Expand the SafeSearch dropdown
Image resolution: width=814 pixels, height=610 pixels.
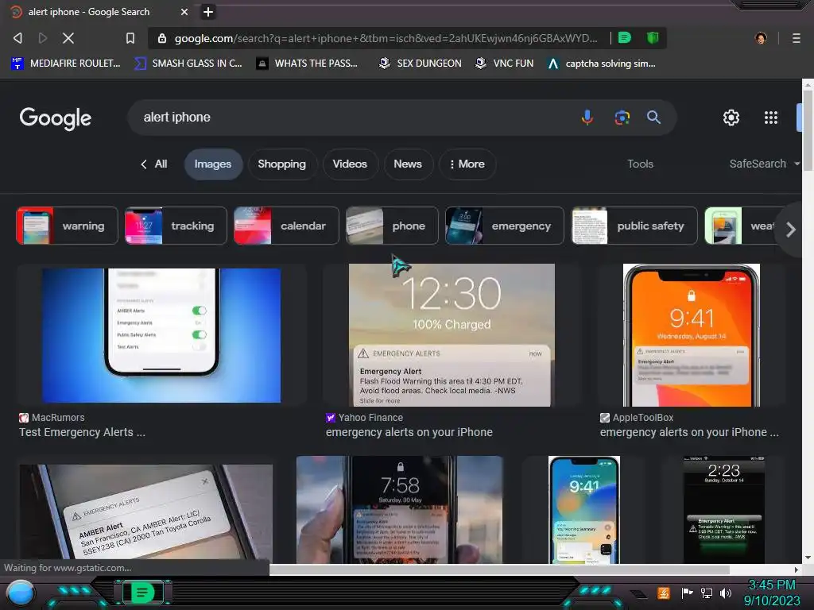764,164
